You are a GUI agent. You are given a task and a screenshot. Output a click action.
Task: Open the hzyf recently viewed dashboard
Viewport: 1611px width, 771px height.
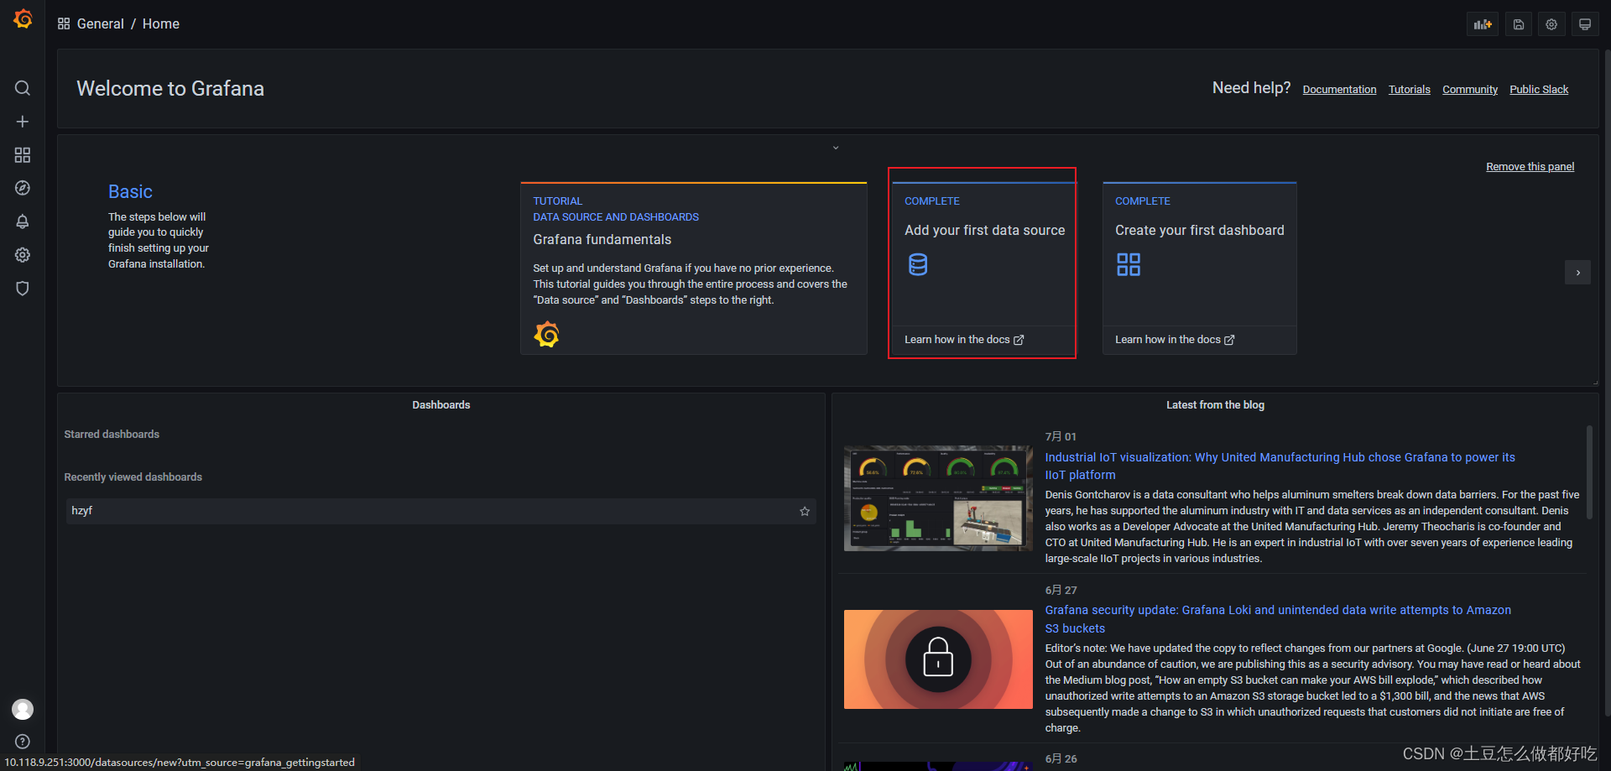(x=441, y=511)
